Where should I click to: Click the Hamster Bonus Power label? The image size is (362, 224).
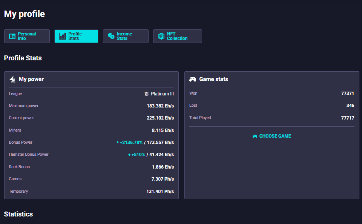point(29,154)
